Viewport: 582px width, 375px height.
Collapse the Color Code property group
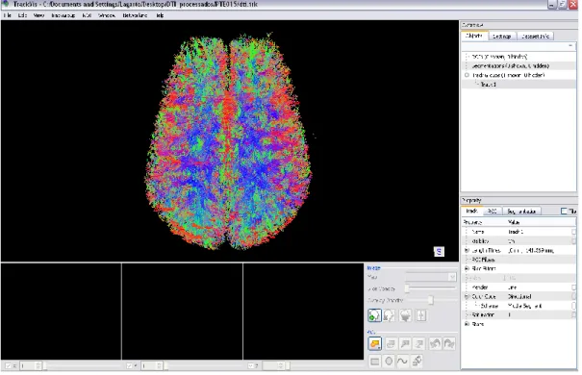click(467, 296)
